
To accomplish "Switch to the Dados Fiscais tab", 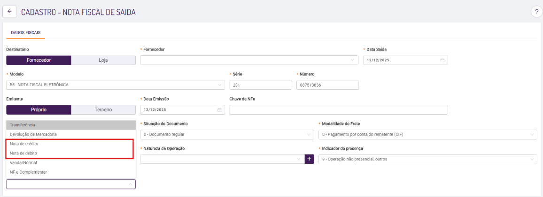I will 25,33.
